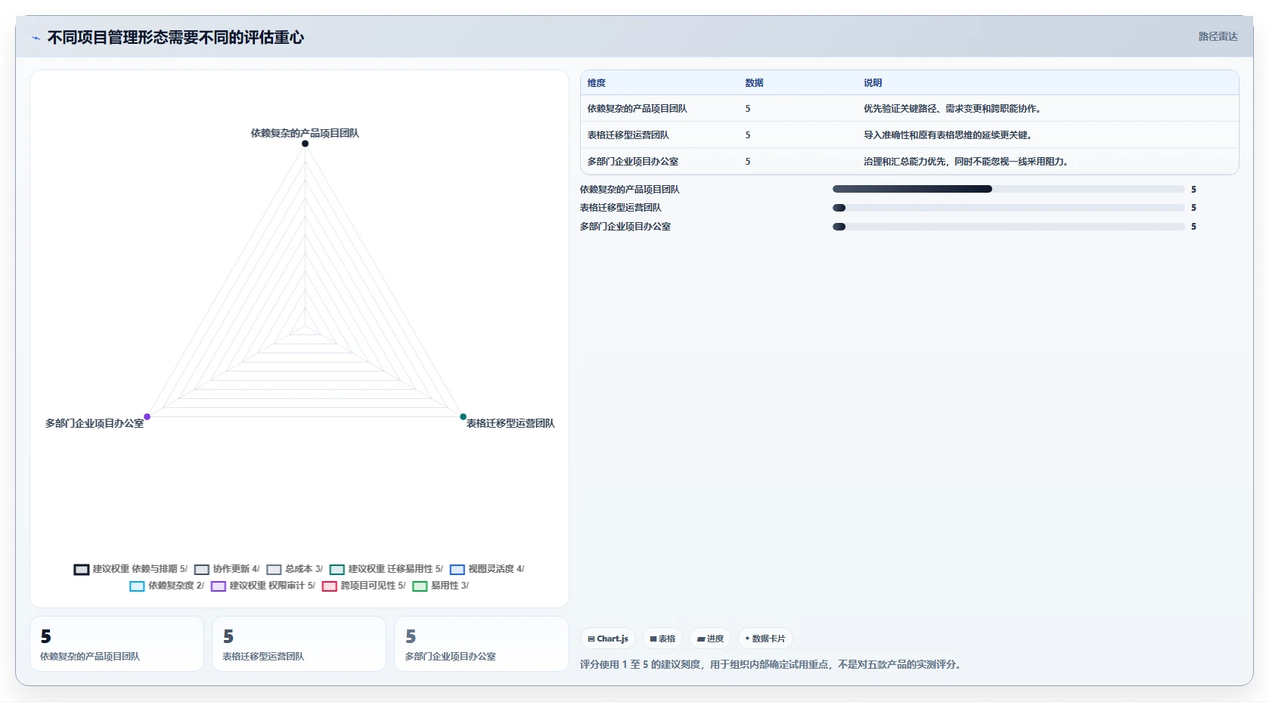Click radar axis label 表格迁移型运营团队
The height and width of the screenshot is (702, 1269).
pyautogui.click(x=510, y=423)
